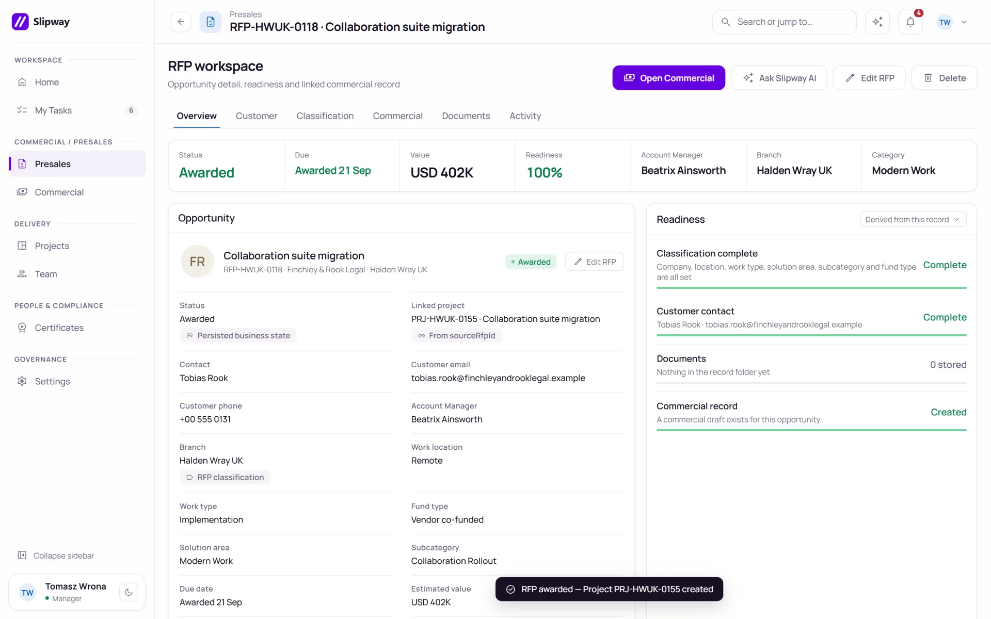Screen dimensions: 991x619
Task: Go back using the arrow button
Action: 181,22
